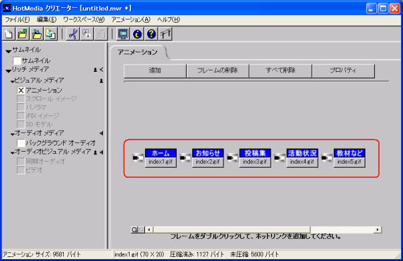Select the 活動状況 index4.gif frame
The width and height of the screenshot is (403, 261).
pyautogui.click(x=302, y=158)
